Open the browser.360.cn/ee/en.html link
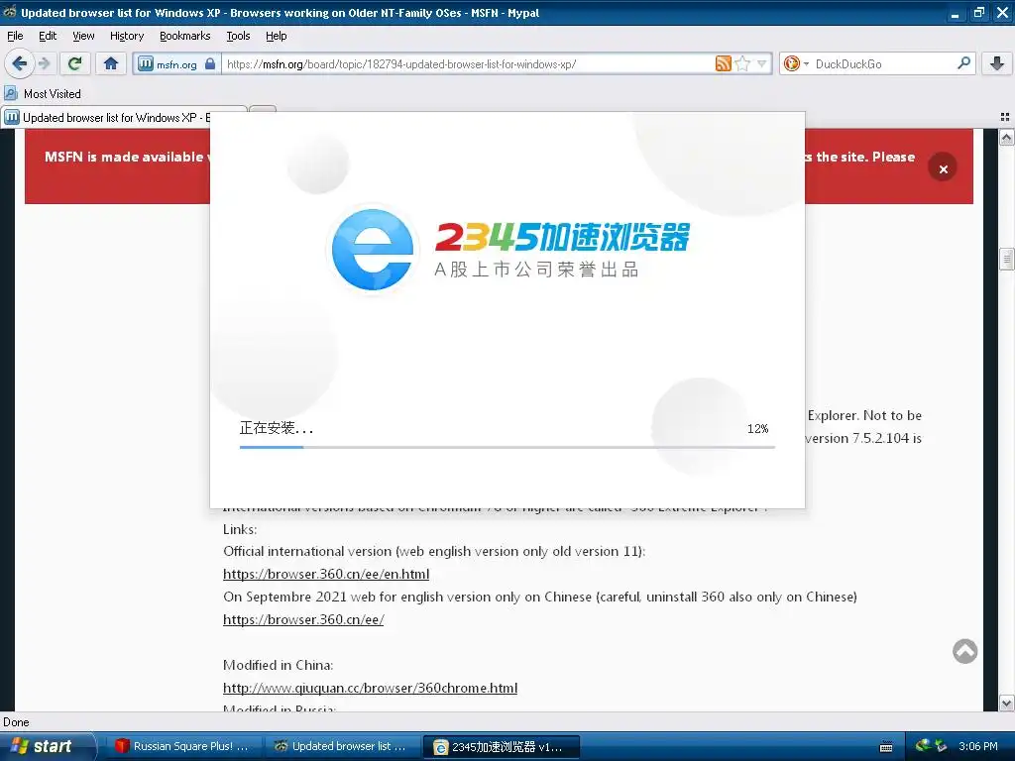Screen dimensions: 1015x761 [x=325, y=574]
